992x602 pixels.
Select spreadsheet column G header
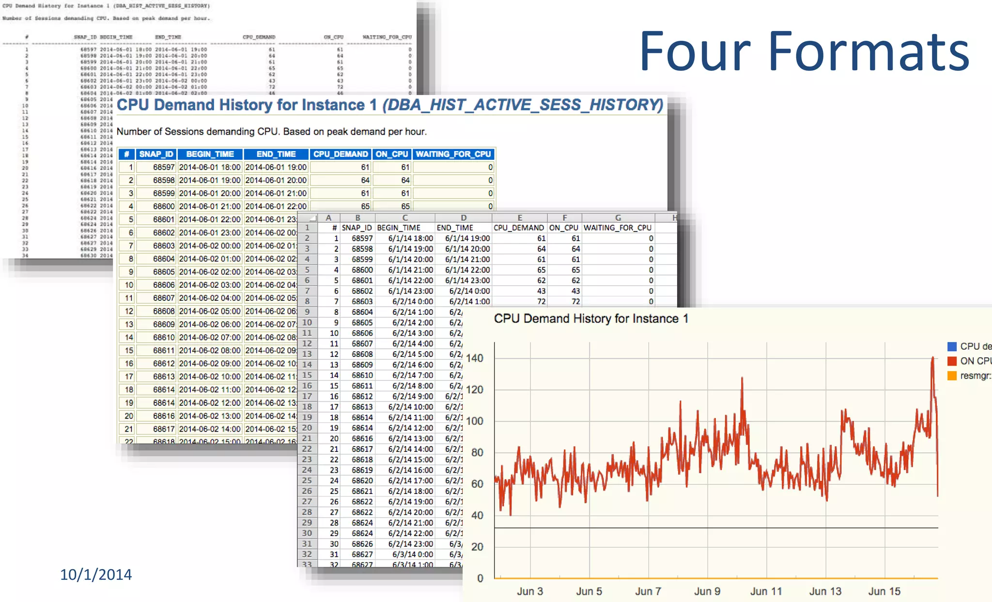click(x=618, y=218)
